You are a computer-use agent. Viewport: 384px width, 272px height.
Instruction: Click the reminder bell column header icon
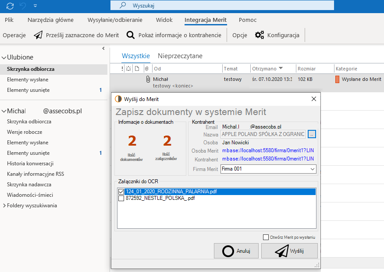(x=128, y=69)
